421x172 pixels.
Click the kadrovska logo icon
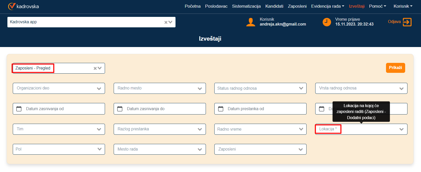[12, 6]
